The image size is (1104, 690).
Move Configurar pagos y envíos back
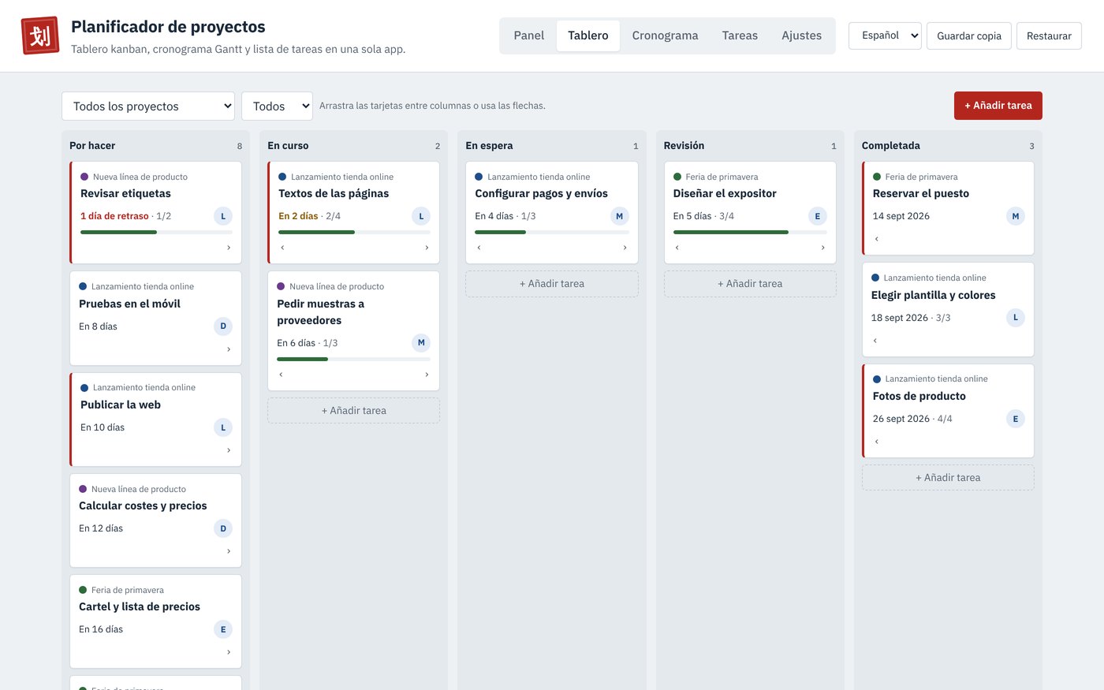pos(479,248)
